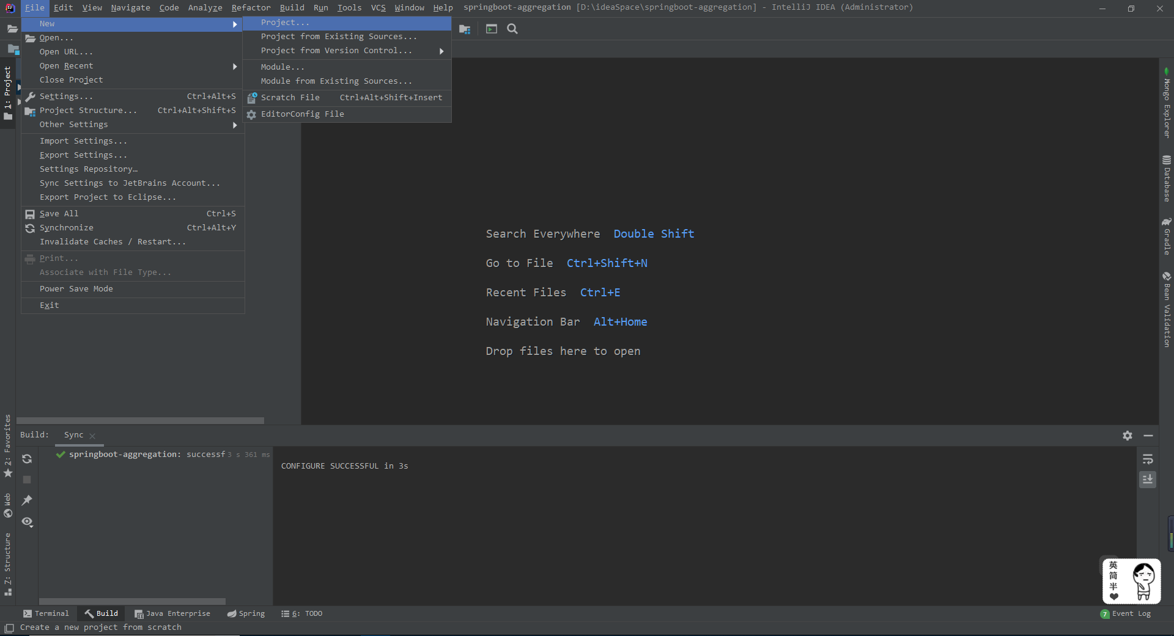
Task: Close the Sync tab in Build panel
Action: pyautogui.click(x=92, y=436)
